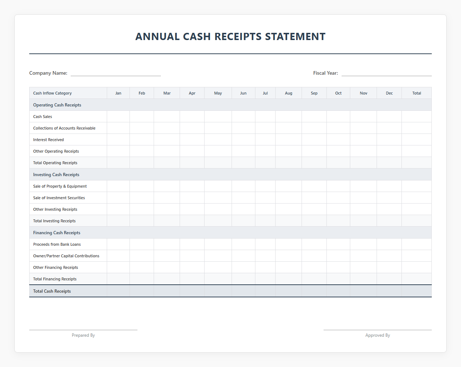Screen dimensions: 461x367
Task: Select the Dec column header
Action: click(389, 93)
